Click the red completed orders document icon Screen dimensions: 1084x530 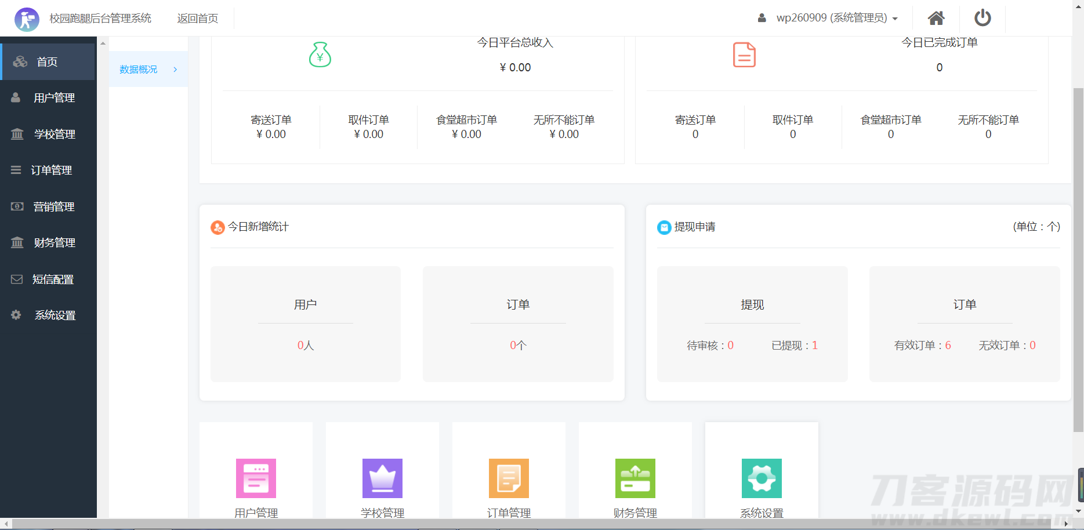(x=744, y=55)
